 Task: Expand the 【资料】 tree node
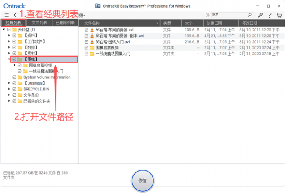coord(9,36)
